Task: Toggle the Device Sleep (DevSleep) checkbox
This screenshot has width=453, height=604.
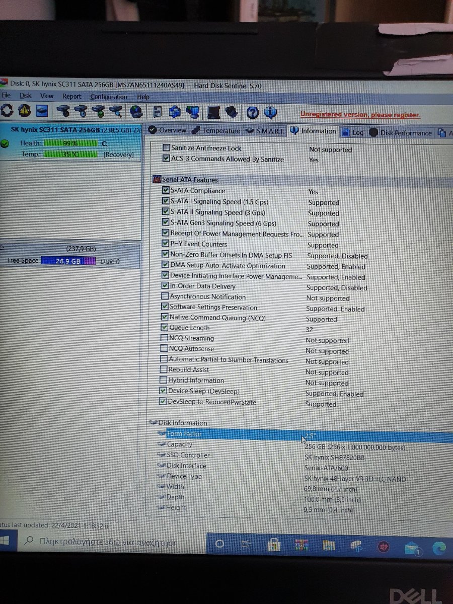Action: [163, 391]
